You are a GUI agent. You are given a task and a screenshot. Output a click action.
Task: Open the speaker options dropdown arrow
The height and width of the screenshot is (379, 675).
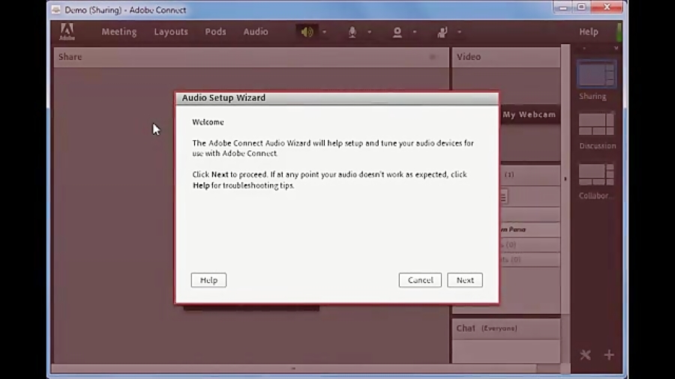[x=325, y=31]
